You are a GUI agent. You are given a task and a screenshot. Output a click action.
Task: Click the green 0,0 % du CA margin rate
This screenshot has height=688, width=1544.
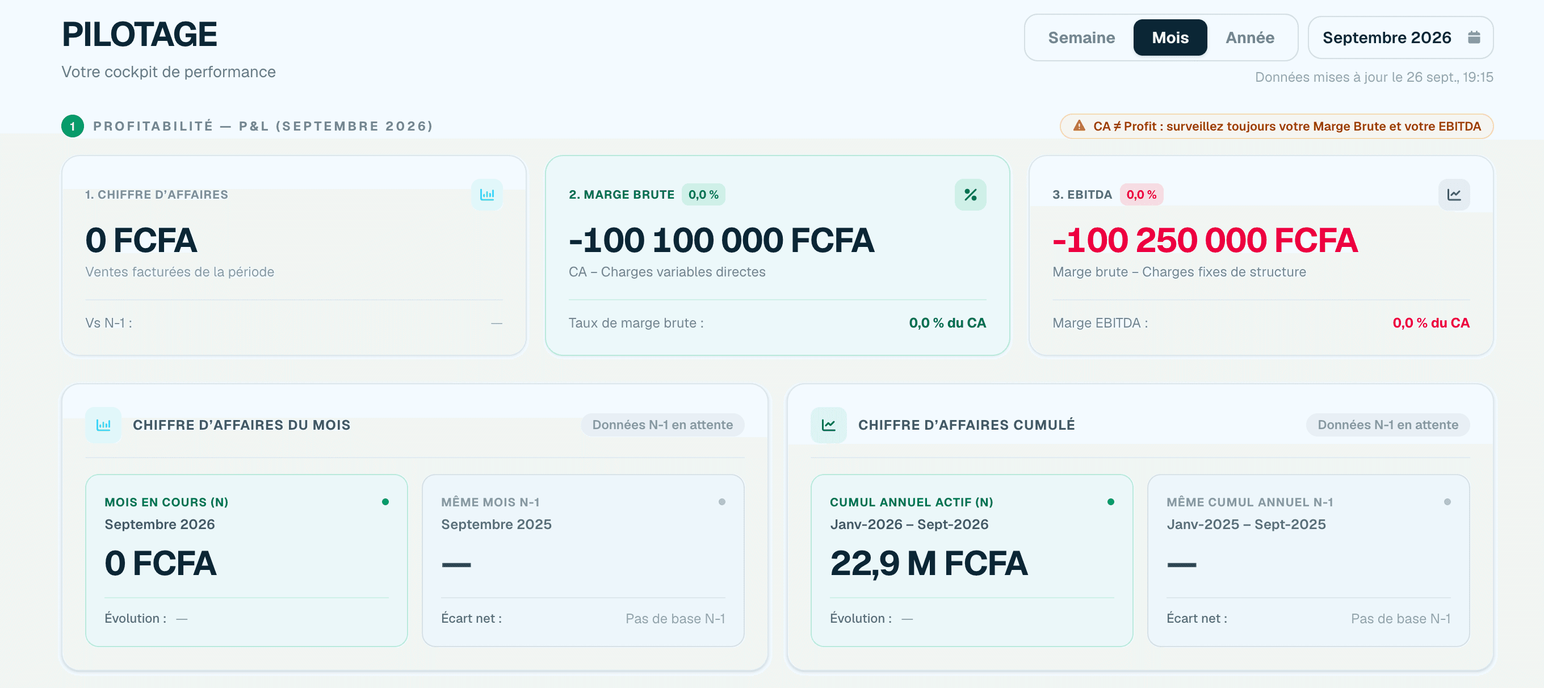click(x=947, y=323)
